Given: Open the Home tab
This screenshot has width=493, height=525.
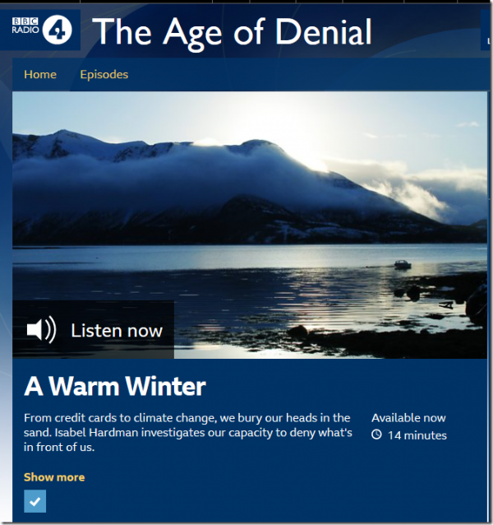Looking at the screenshot, I should [40, 74].
